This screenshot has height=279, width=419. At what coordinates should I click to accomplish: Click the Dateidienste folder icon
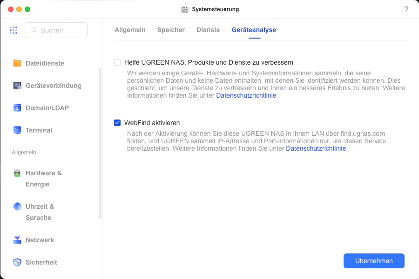(17, 63)
